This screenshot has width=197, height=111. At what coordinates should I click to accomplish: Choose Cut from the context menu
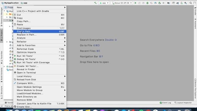[x=40, y=15]
